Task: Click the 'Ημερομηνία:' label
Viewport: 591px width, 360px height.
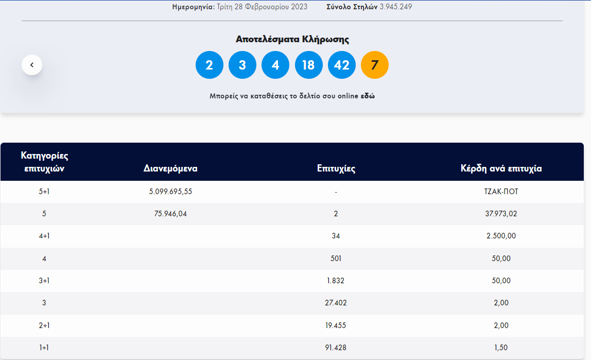Action: pos(194,7)
